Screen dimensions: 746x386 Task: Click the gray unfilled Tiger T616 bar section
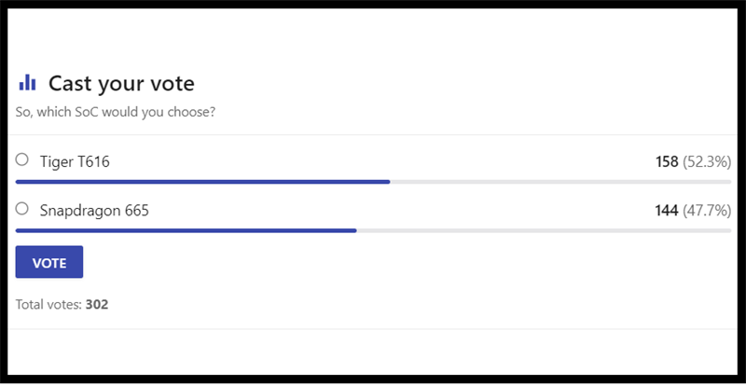tap(559, 182)
